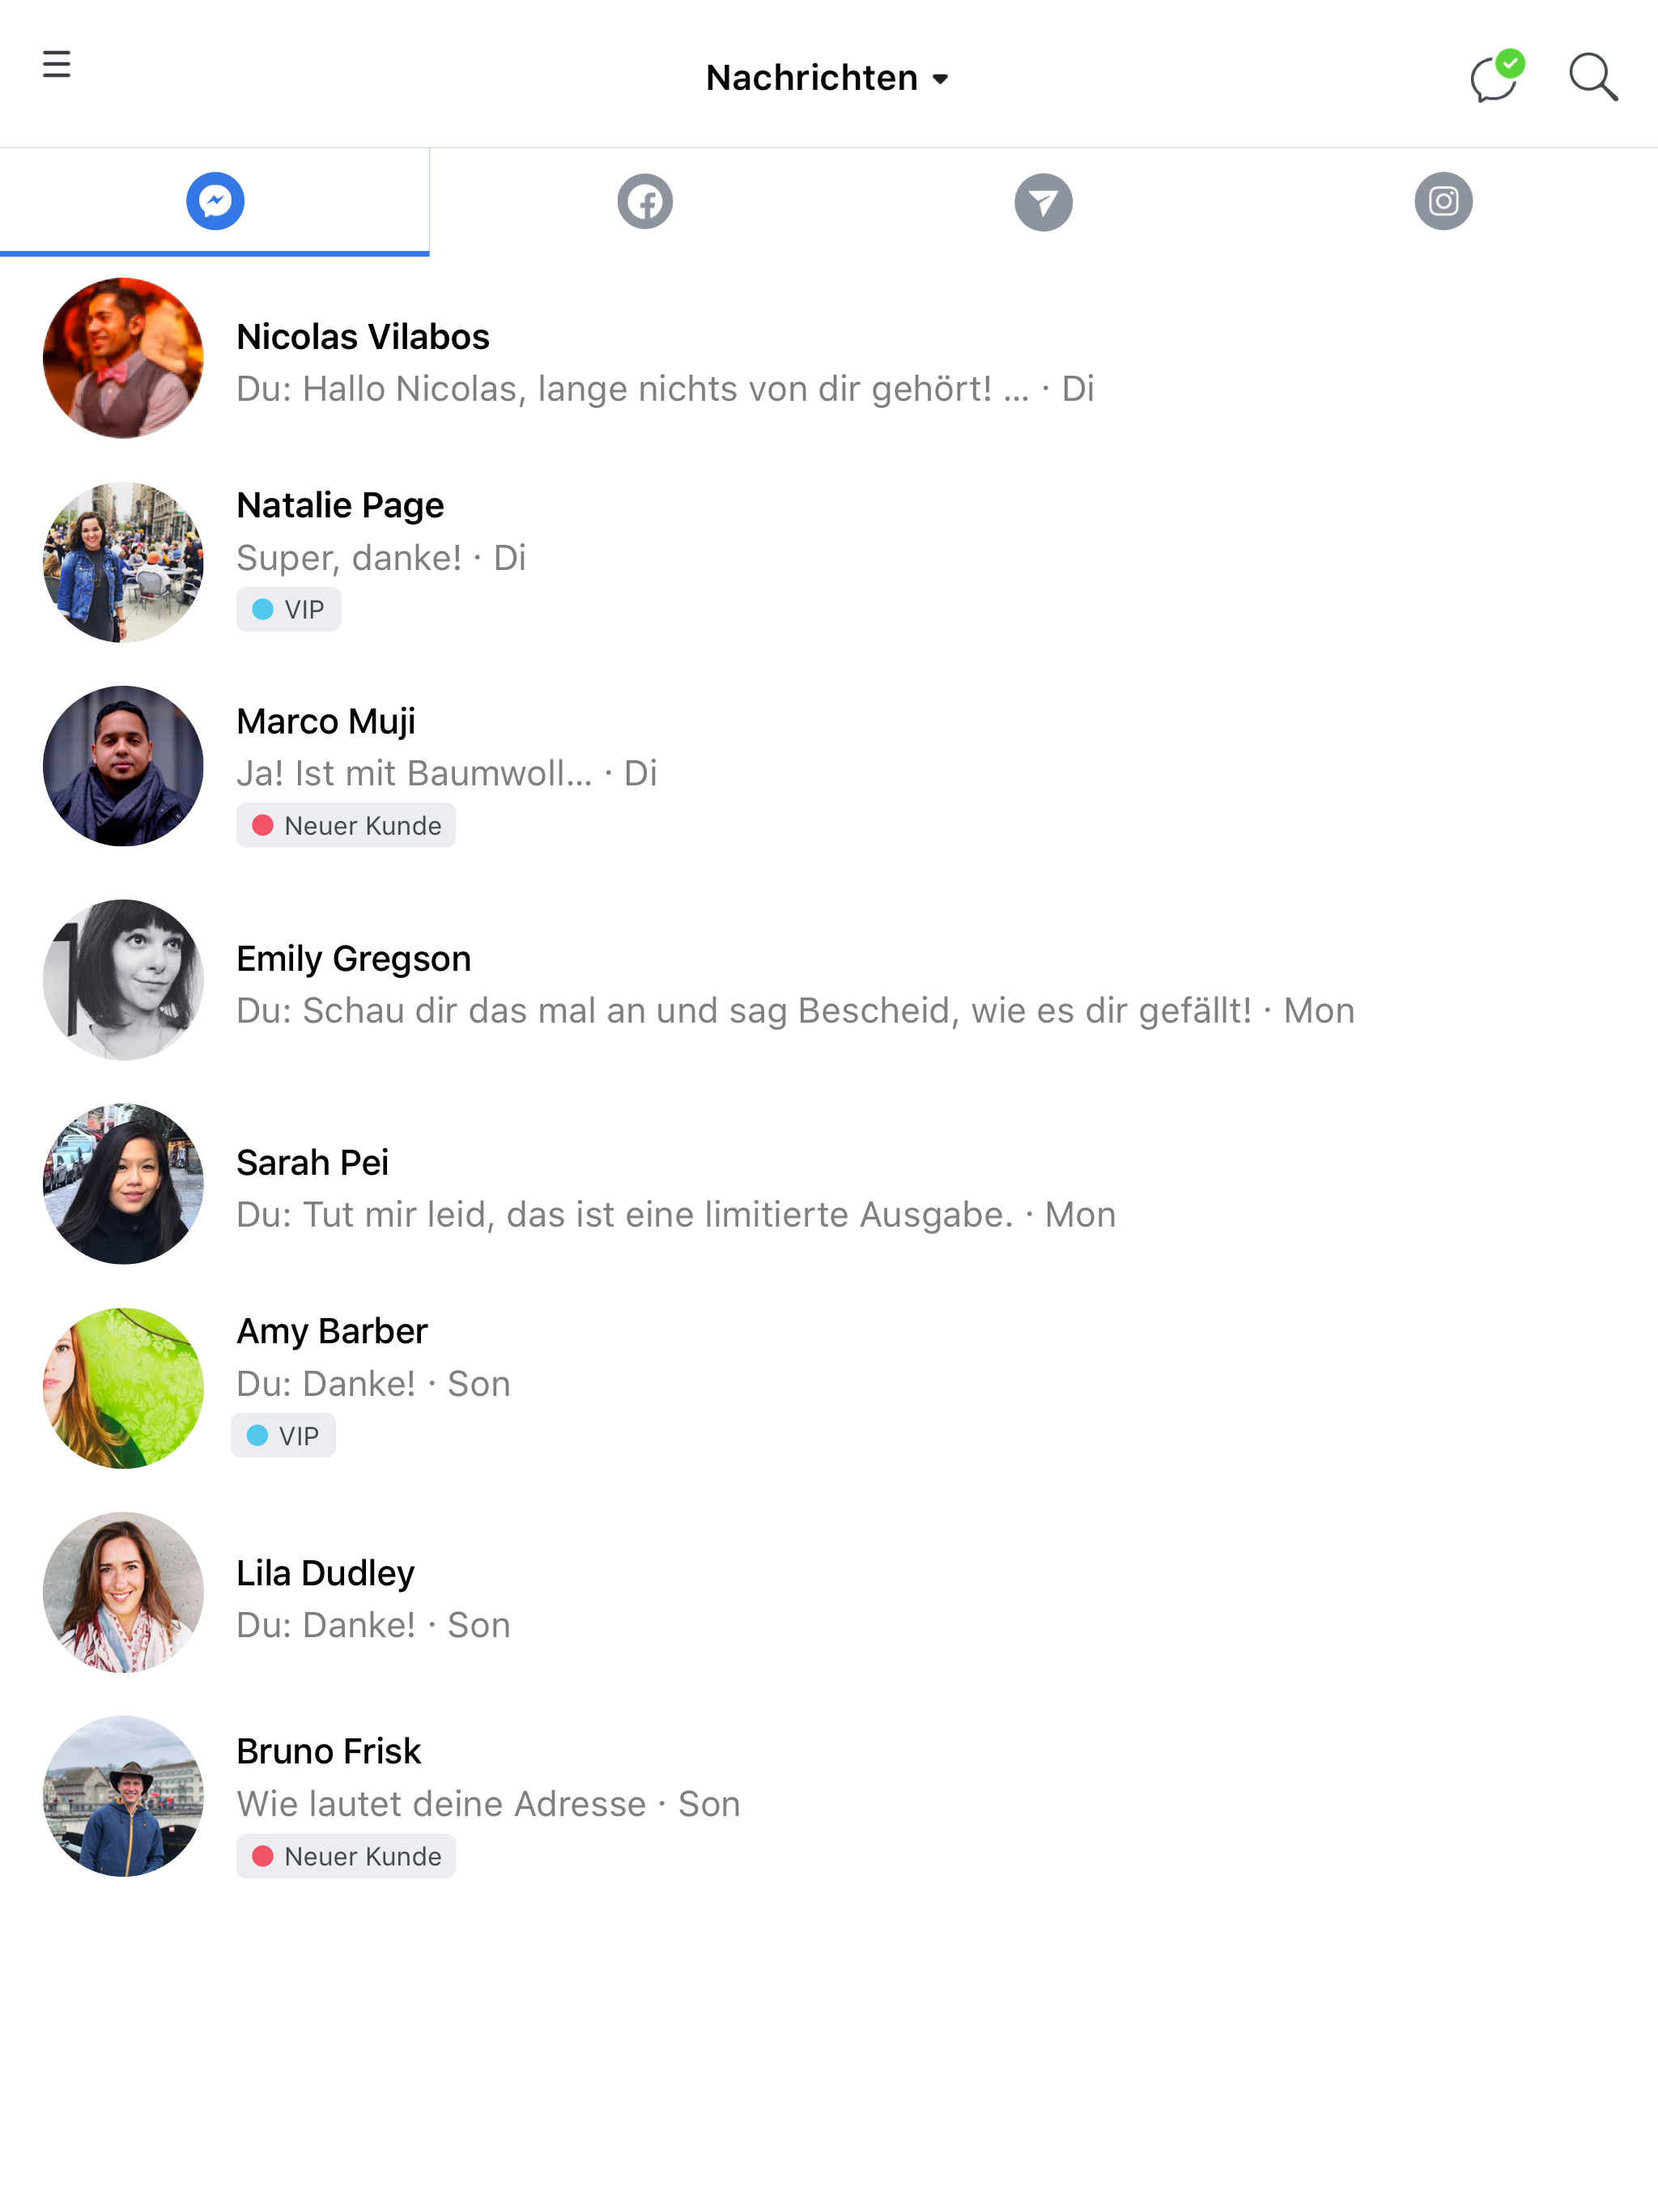
Task: Select Neuer Kunde tag under Marco Muji
Action: click(346, 826)
